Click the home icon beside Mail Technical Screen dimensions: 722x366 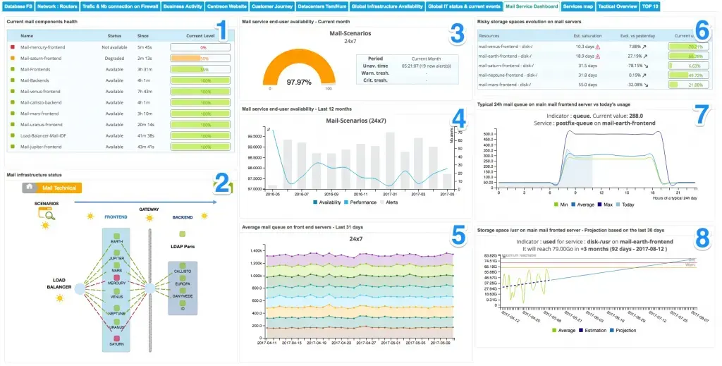point(29,188)
